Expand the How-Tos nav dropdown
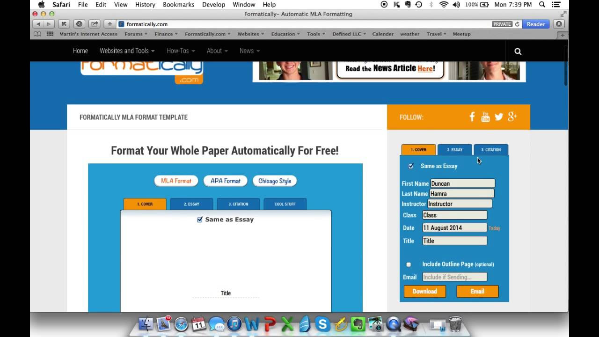The image size is (599, 337). [180, 51]
